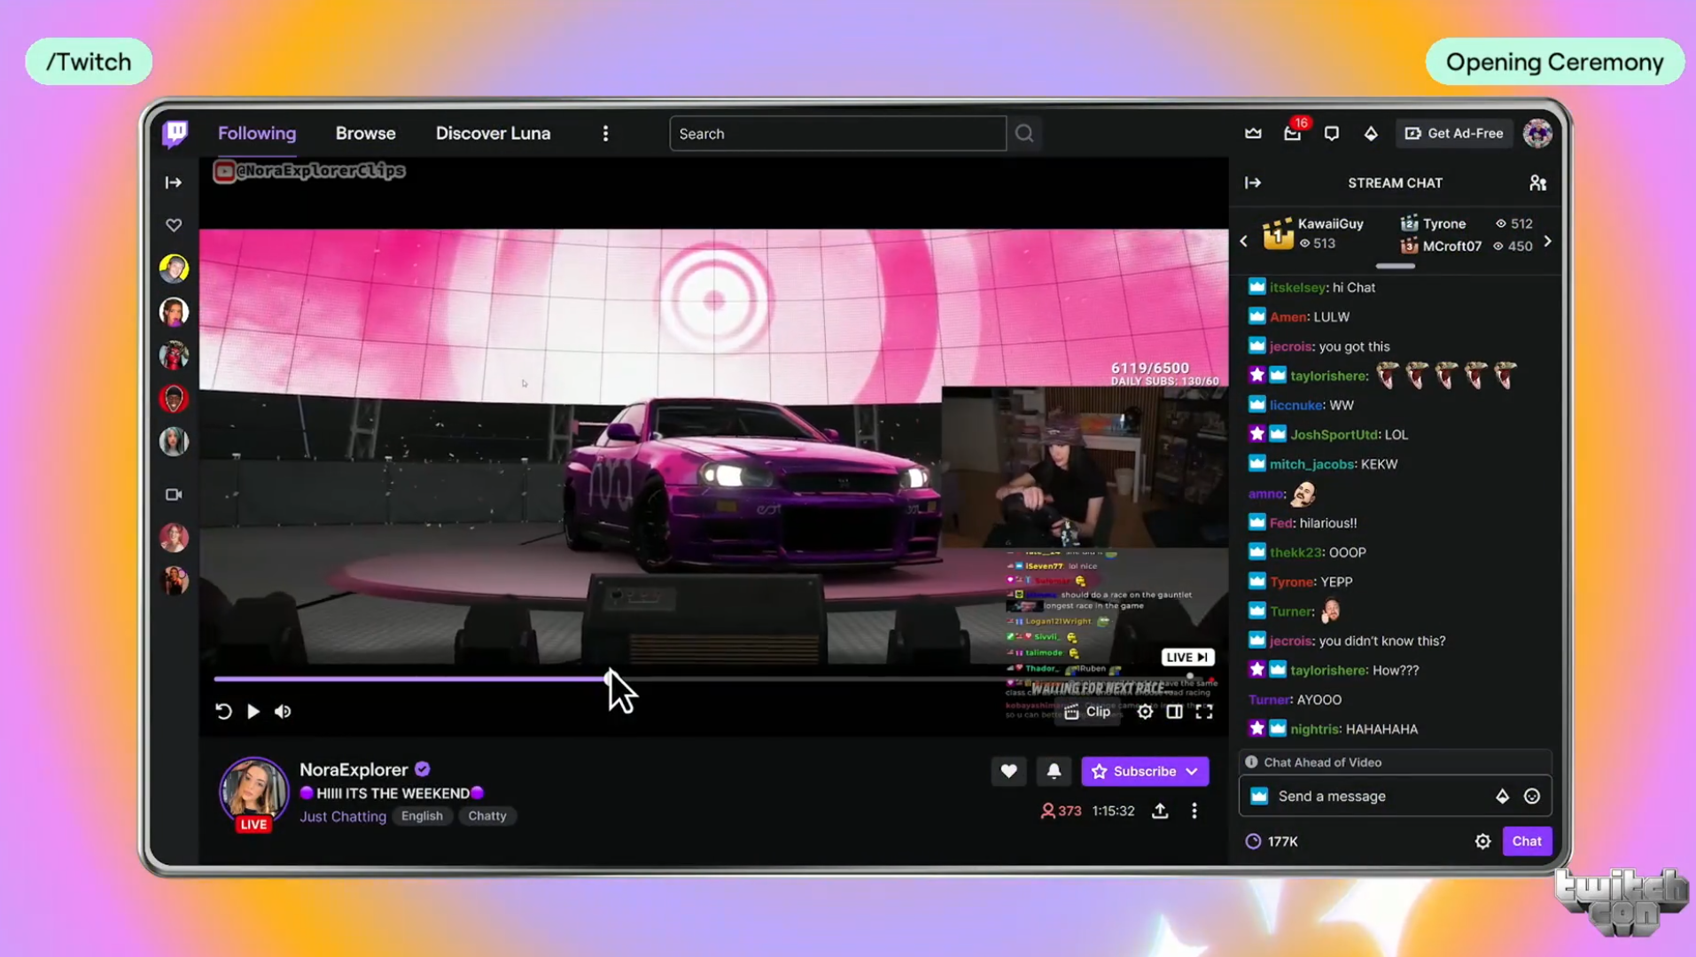Screen dimensions: 1696x957
Task: Open the Whispers chat bubble icon
Action: coord(1331,133)
